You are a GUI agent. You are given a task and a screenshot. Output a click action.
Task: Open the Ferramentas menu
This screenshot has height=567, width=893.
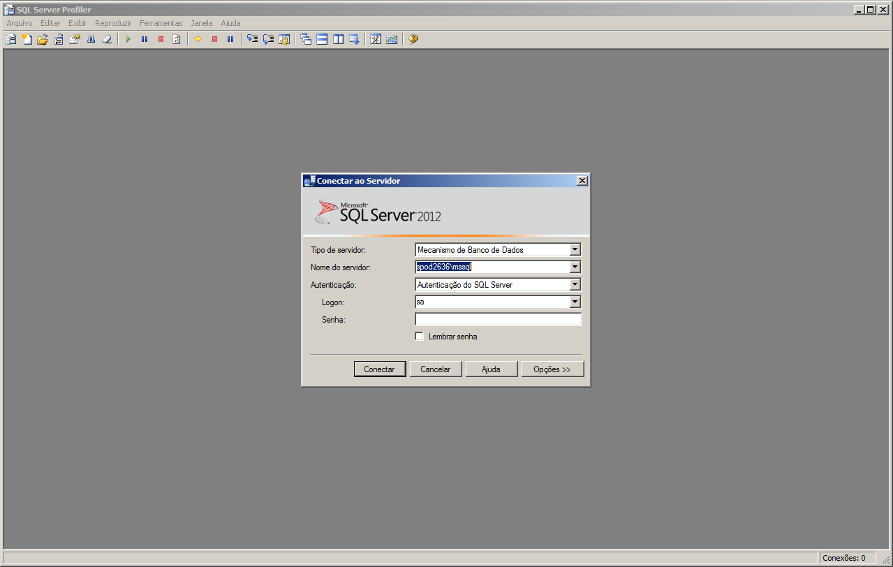point(161,23)
